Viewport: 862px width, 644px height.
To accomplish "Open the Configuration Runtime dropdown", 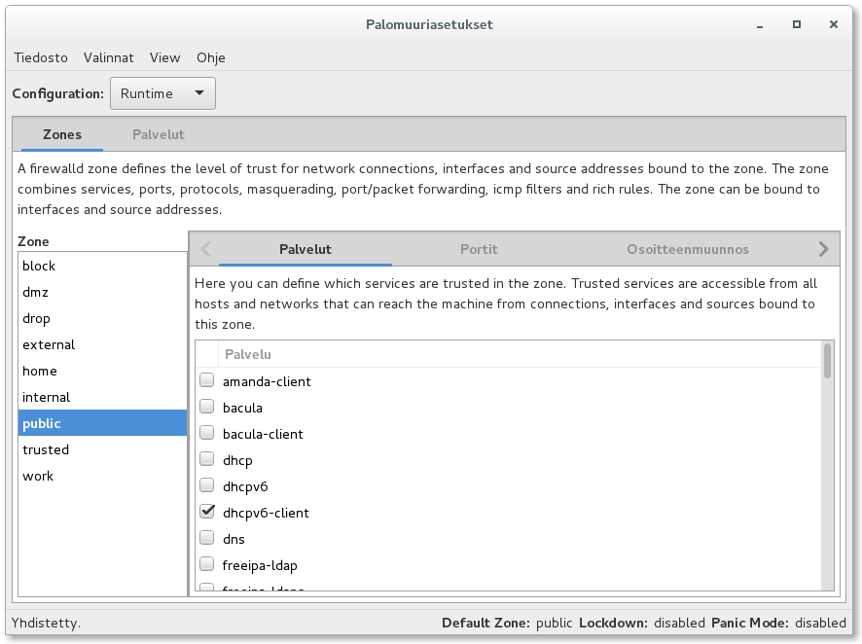I will pos(162,93).
